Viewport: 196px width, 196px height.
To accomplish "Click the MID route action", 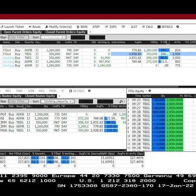I will pyautogui.click(x=42, y=91).
